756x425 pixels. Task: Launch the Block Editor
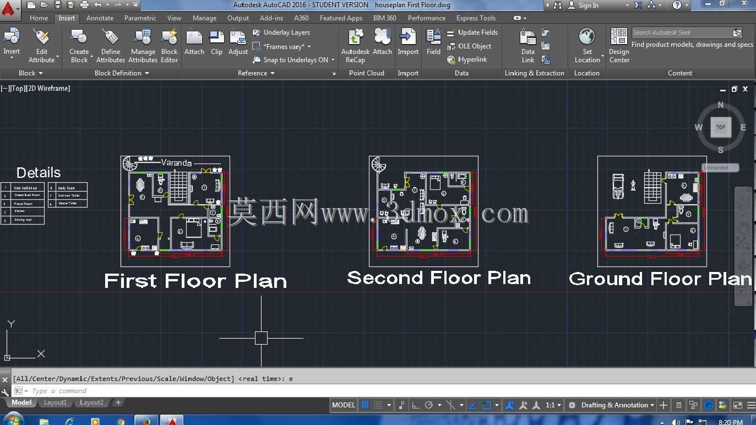click(169, 46)
